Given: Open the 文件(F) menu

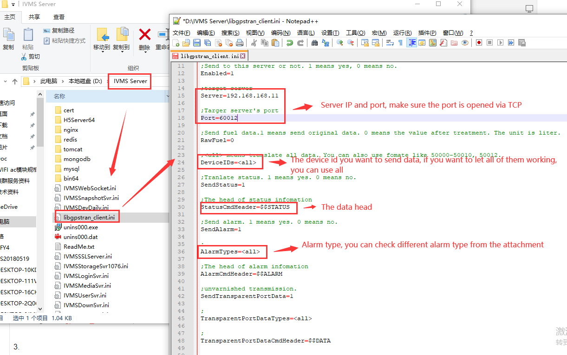Looking at the screenshot, I should [x=182, y=32].
